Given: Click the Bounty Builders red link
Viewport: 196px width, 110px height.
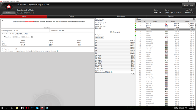Looking at the screenshot, I should tap(29, 21).
